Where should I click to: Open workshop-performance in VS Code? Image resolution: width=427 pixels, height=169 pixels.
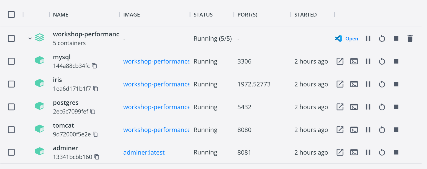tap(346, 39)
